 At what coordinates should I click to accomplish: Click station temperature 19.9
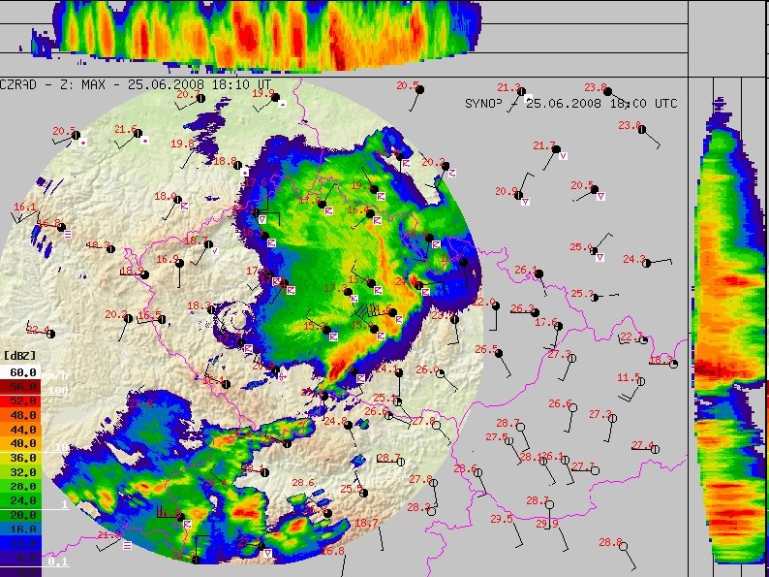263,93
